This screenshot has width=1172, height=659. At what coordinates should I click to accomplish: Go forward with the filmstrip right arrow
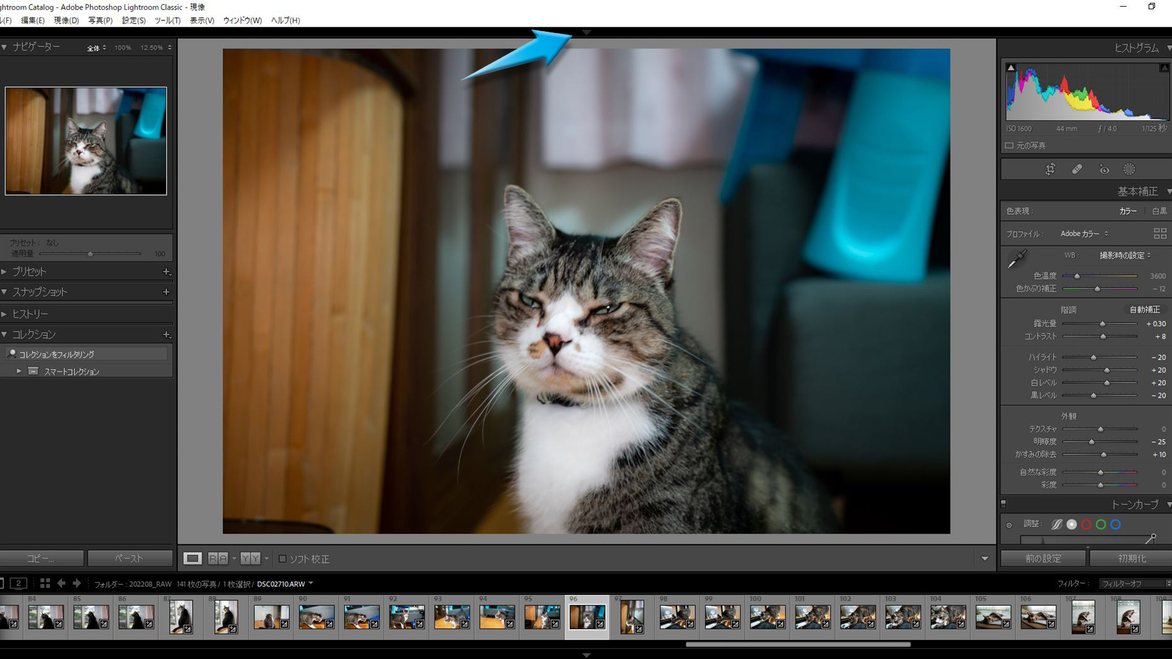[76, 583]
